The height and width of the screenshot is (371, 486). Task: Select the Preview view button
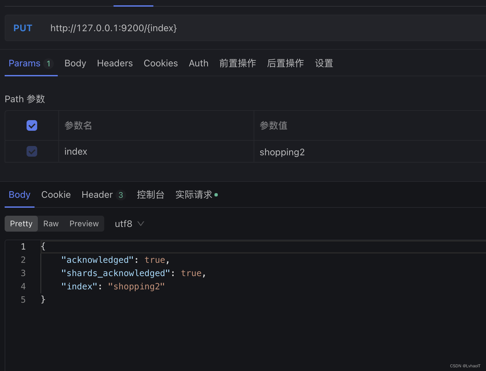click(x=84, y=224)
